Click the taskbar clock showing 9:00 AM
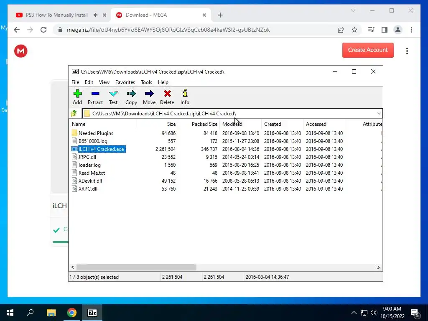The height and width of the screenshot is (321, 428). (392, 313)
